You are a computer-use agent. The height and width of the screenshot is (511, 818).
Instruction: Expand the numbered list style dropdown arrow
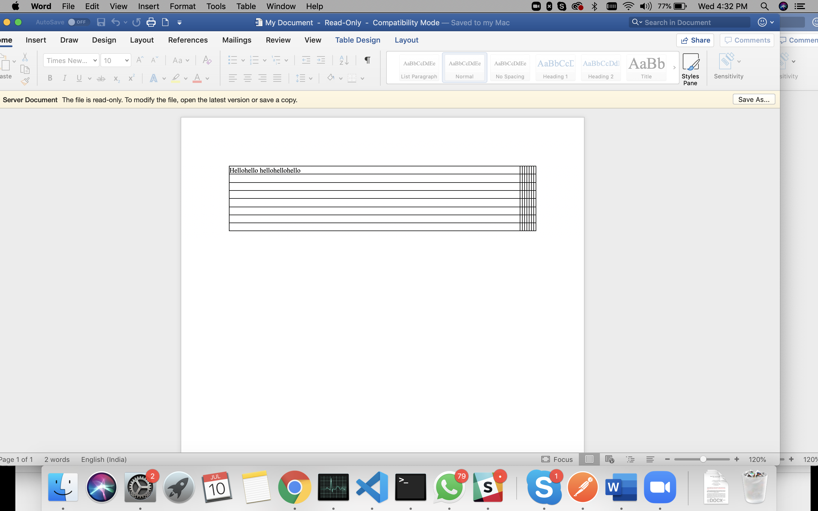[x=265, y=60]
